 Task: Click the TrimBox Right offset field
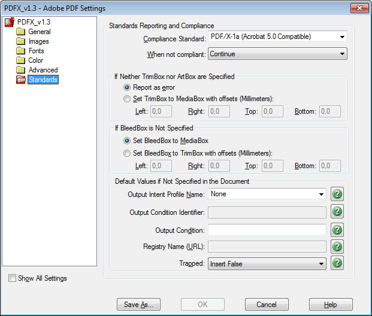click(x=219, y=111)
